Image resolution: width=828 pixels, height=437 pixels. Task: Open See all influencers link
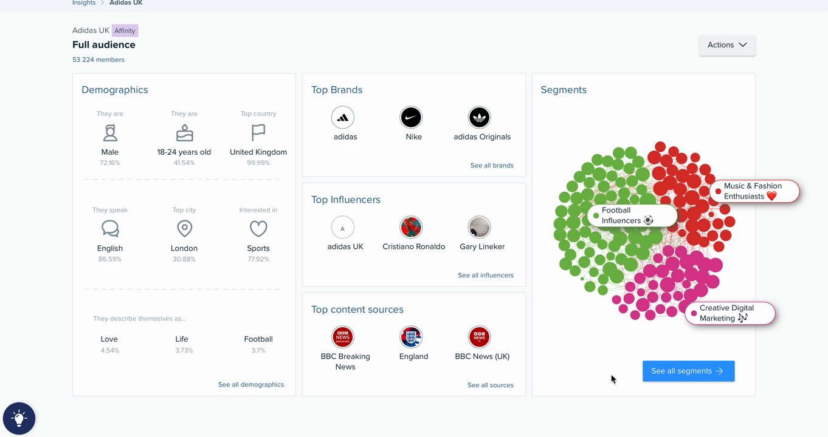click(x=486, y=275)
